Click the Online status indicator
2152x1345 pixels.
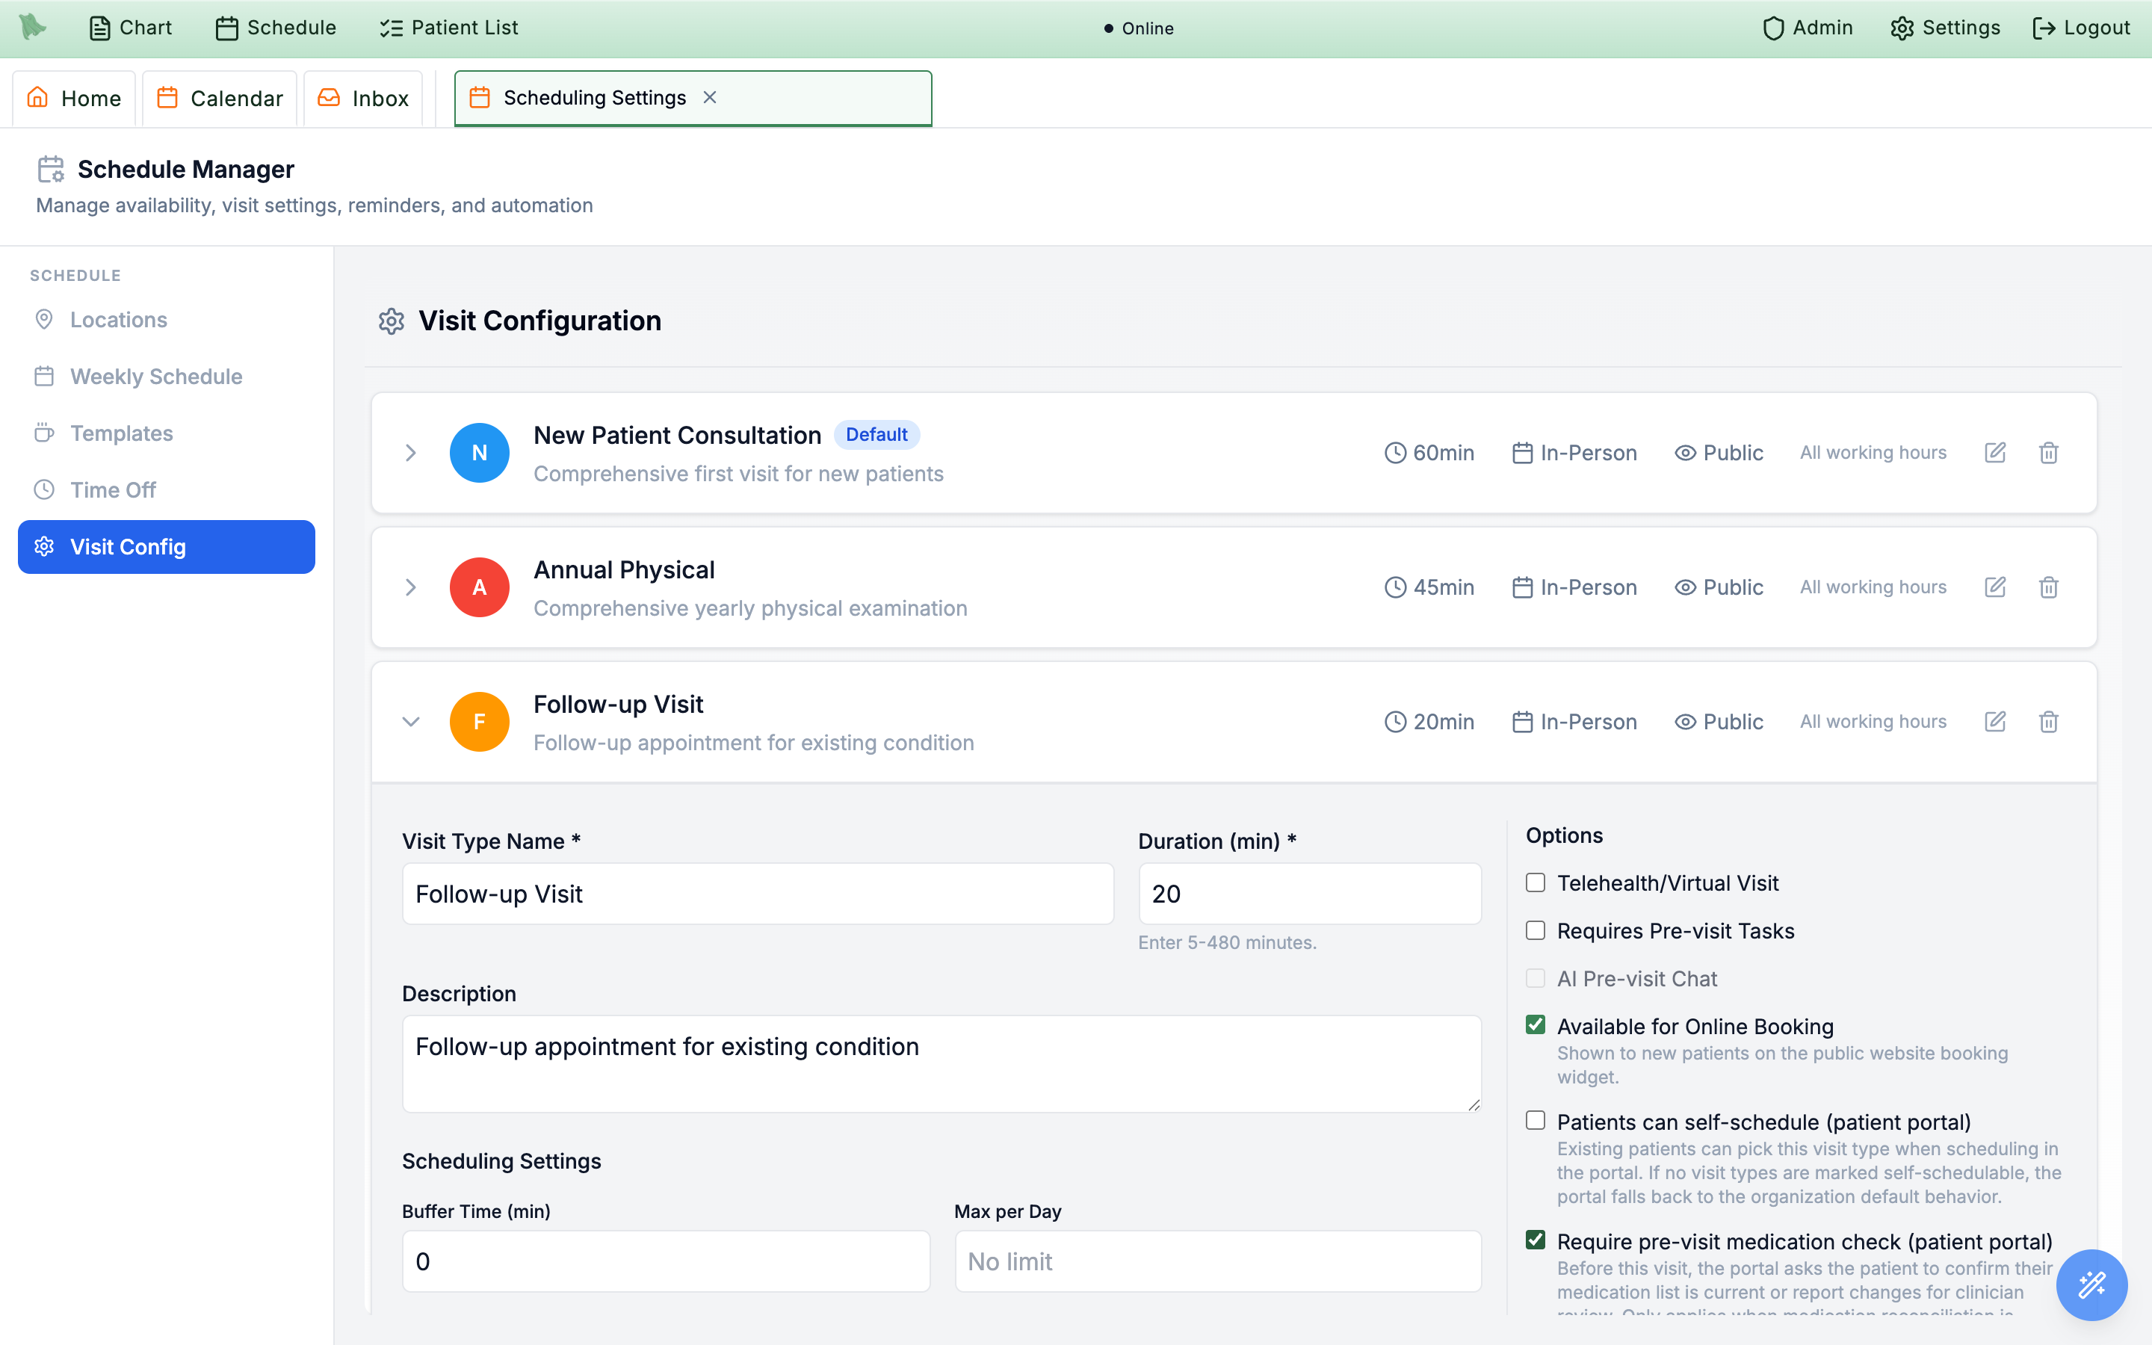pyautogui.click(x=1138, y=28)
